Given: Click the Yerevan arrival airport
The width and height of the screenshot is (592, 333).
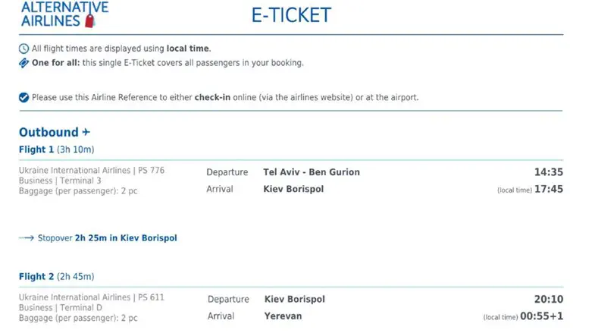Looking at the screenshot, I should (x=283, y=316).
